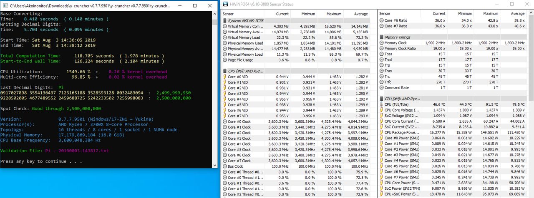
Task: Select the SoC Current (SVI2 row
Action: click(x=453, y=127)
